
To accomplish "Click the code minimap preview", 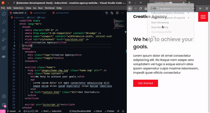I will pyautogui.click(x=119, y=24).
